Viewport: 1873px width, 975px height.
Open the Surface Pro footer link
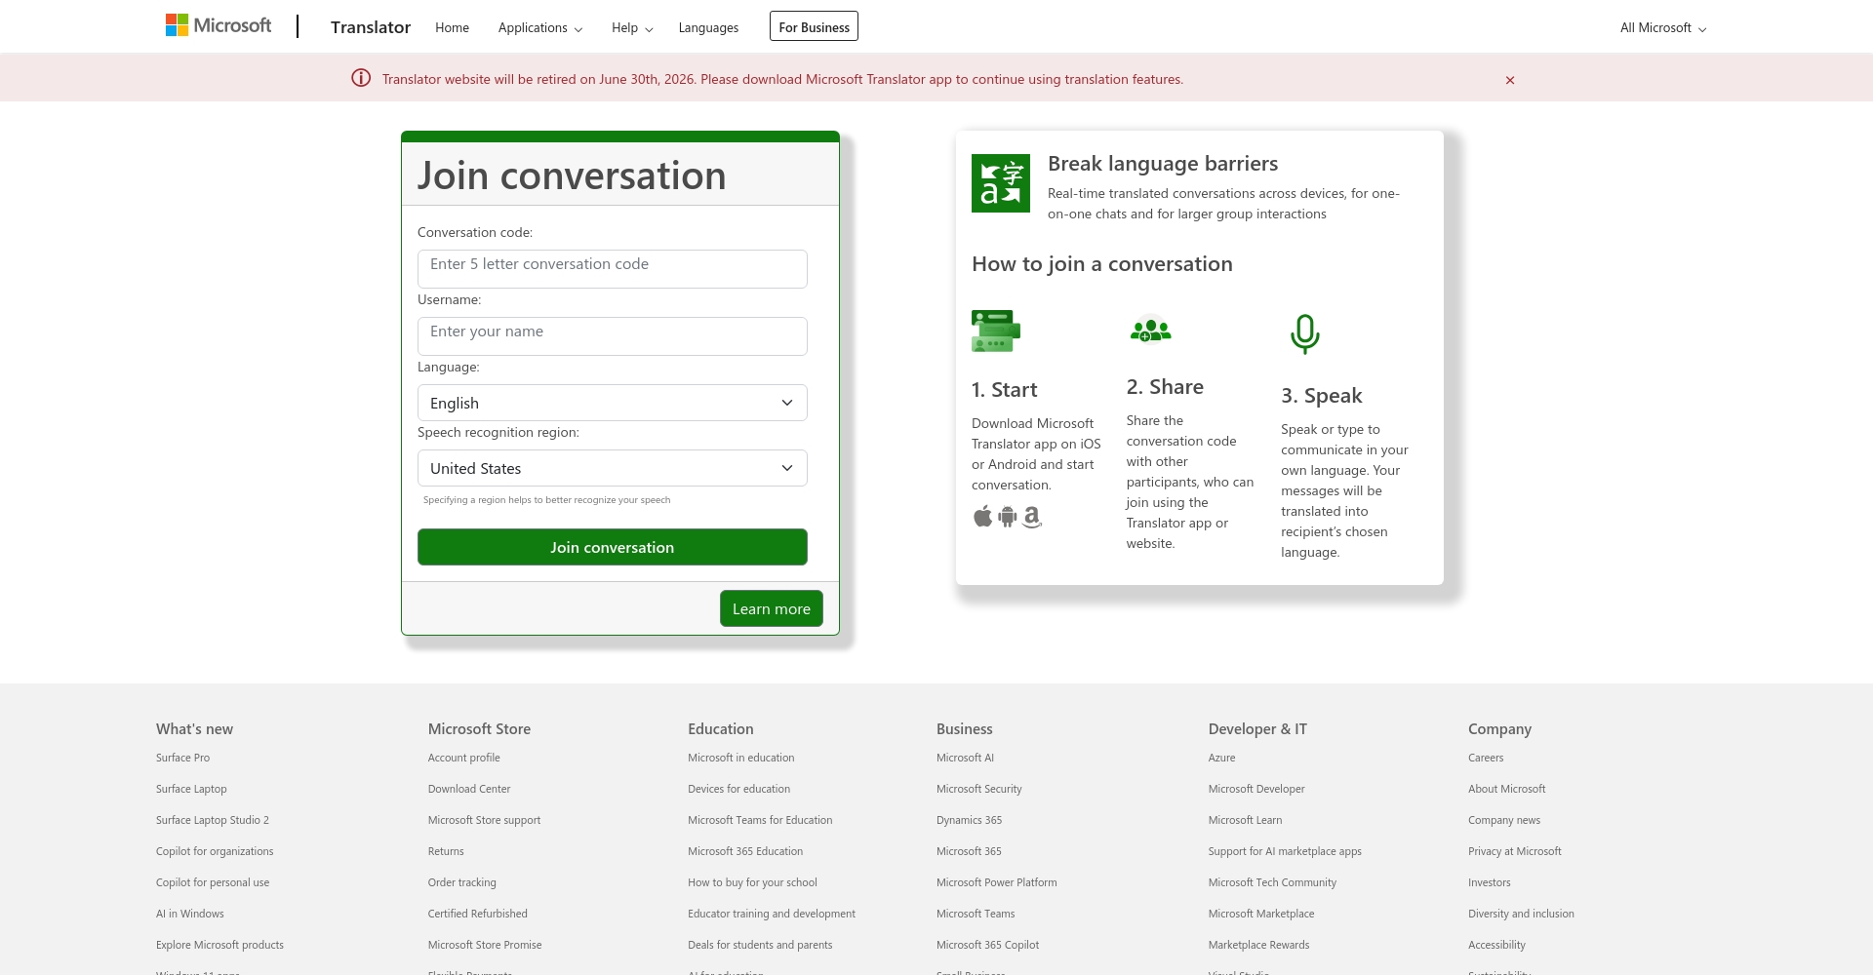point(182,758)
